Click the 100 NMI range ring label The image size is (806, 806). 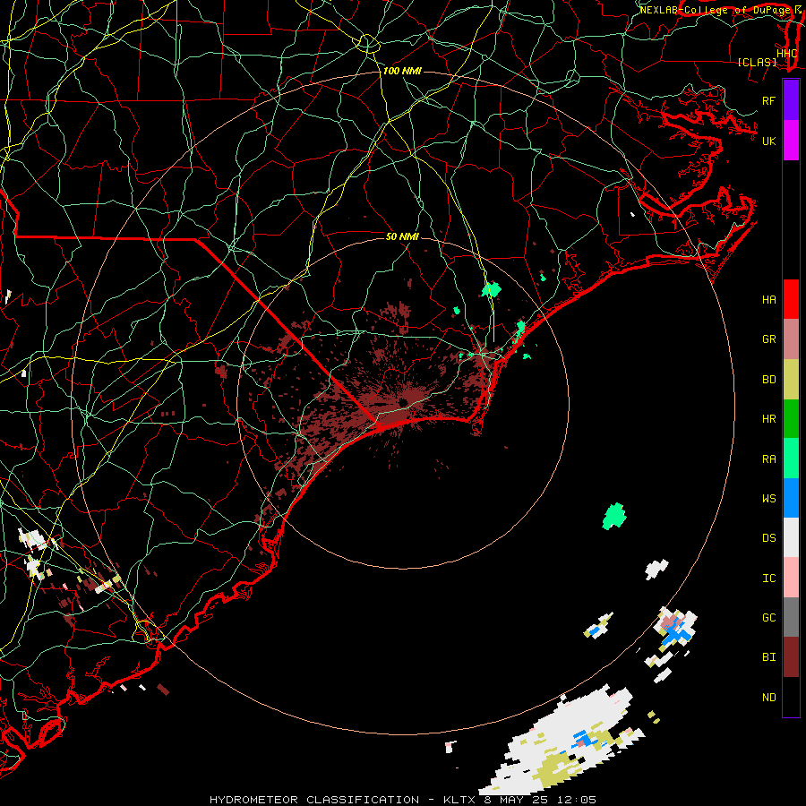(402, 71)
